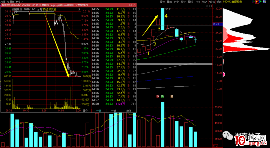The height and width of the screenshot is (148, 270).
Task: Click the green 跌 marker below the candlesticks
Action: (162, 96)
